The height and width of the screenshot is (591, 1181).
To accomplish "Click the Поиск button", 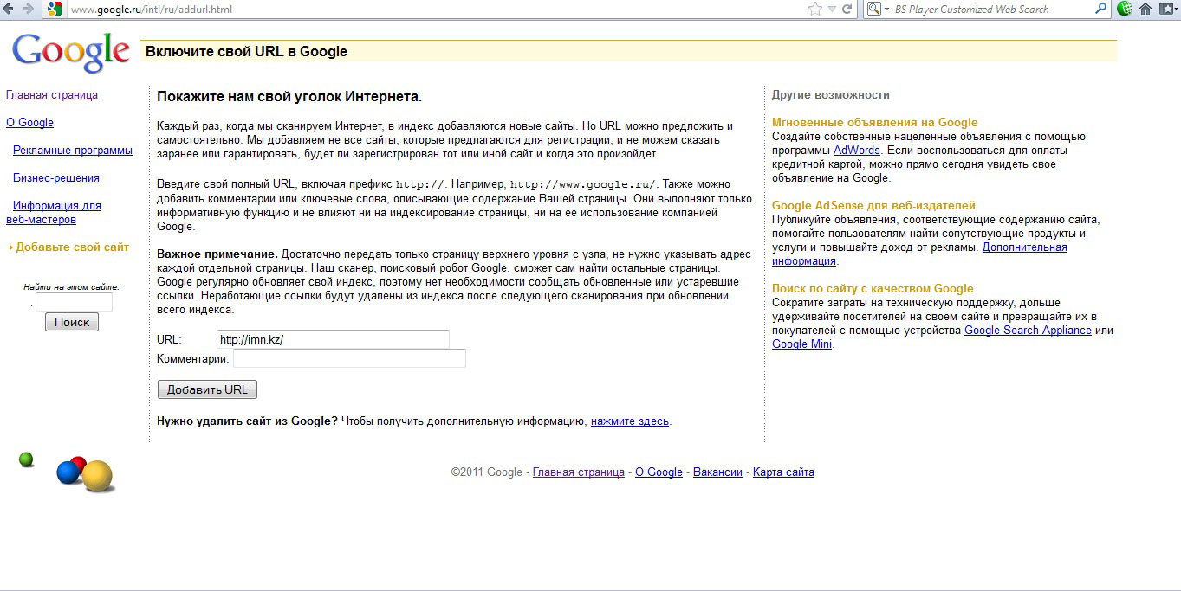I will (72, 322).
